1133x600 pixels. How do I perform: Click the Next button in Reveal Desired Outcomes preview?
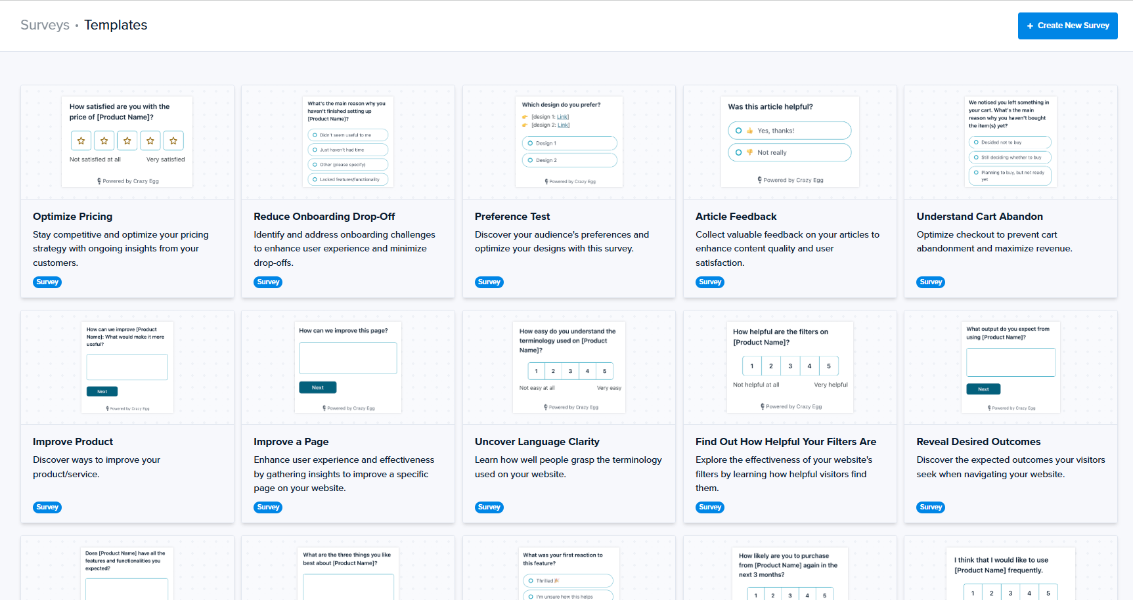pos(983,389)
